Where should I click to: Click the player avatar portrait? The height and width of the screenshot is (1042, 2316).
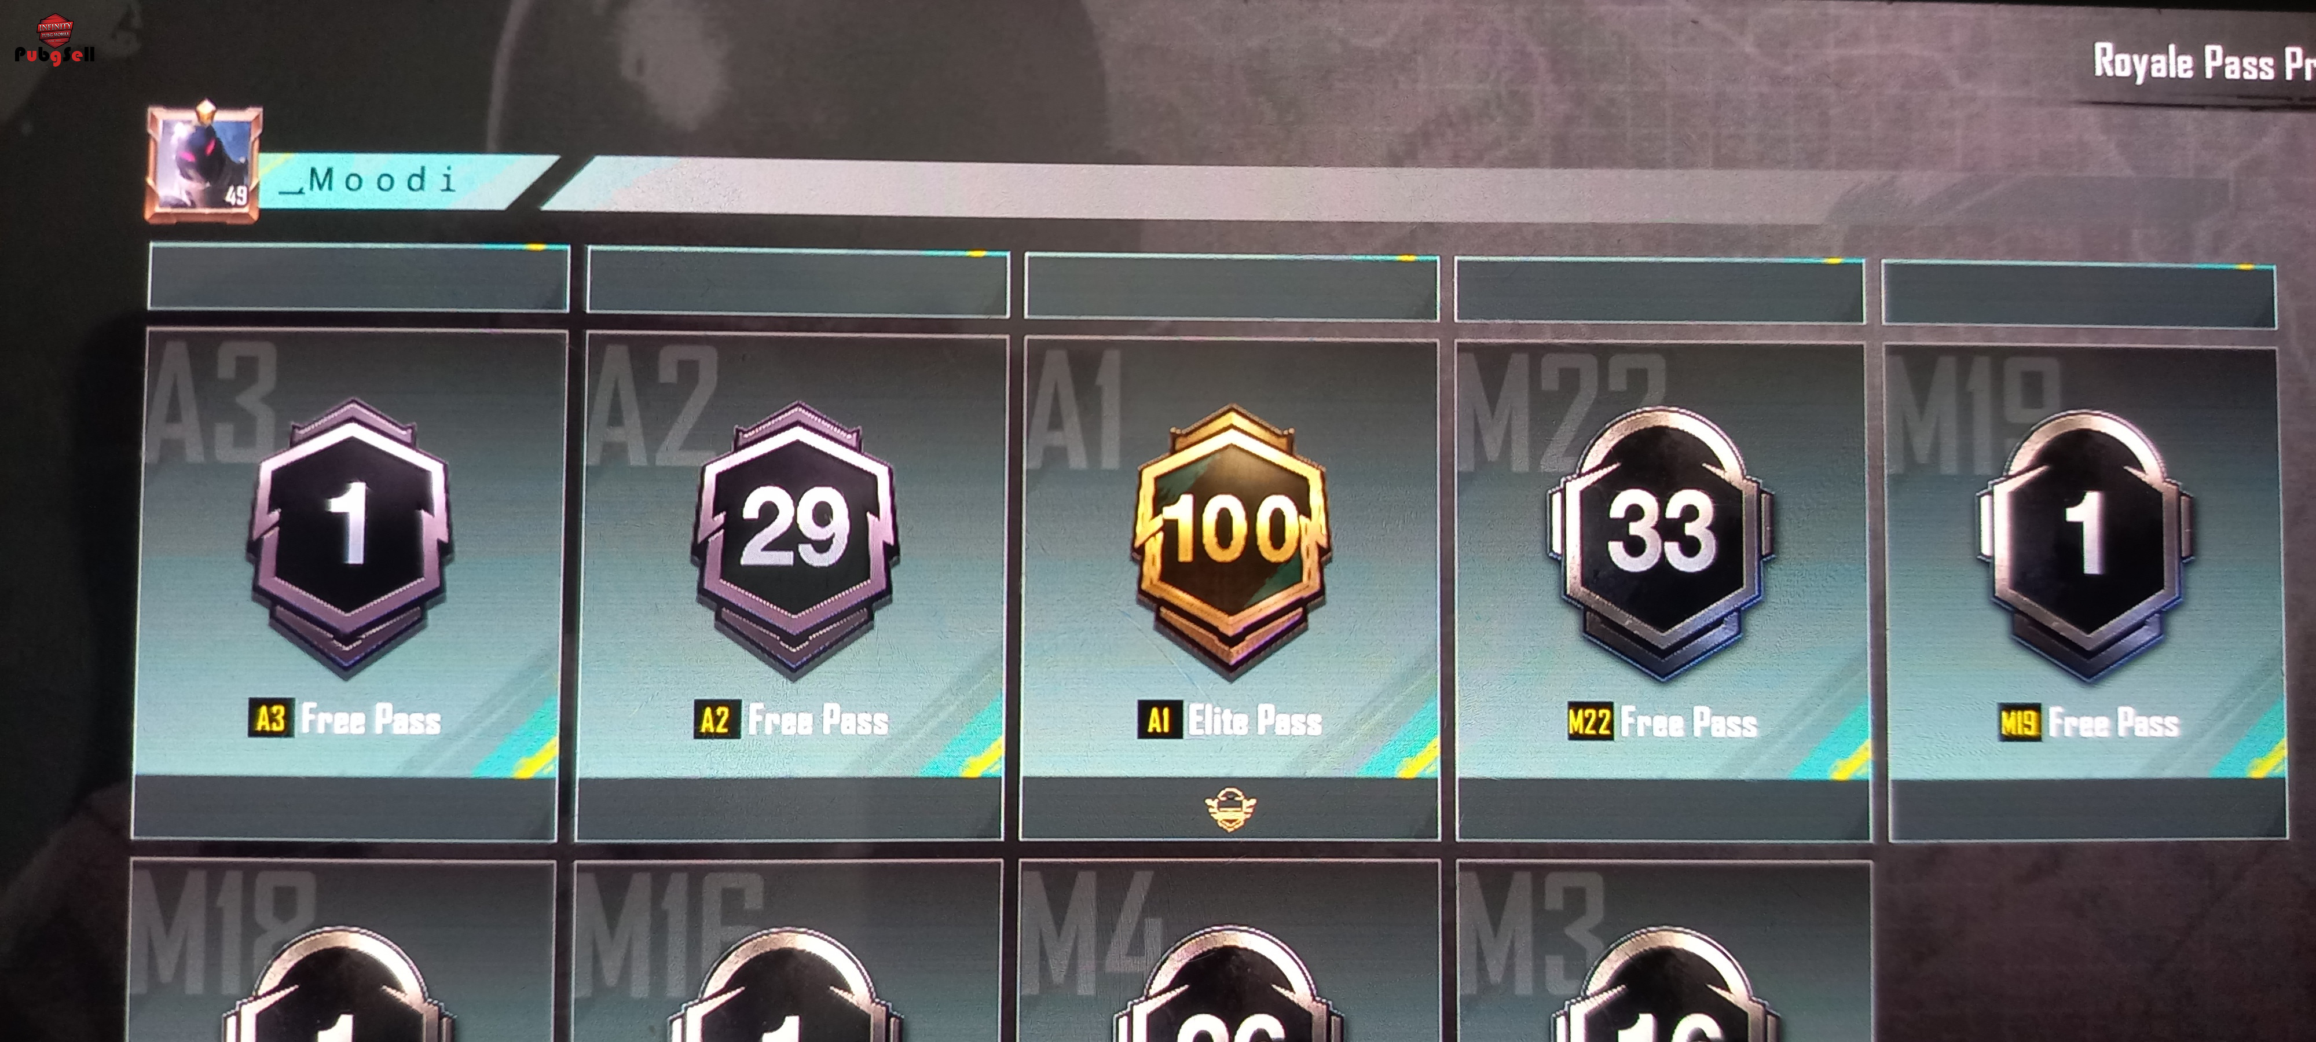point(204,162)
